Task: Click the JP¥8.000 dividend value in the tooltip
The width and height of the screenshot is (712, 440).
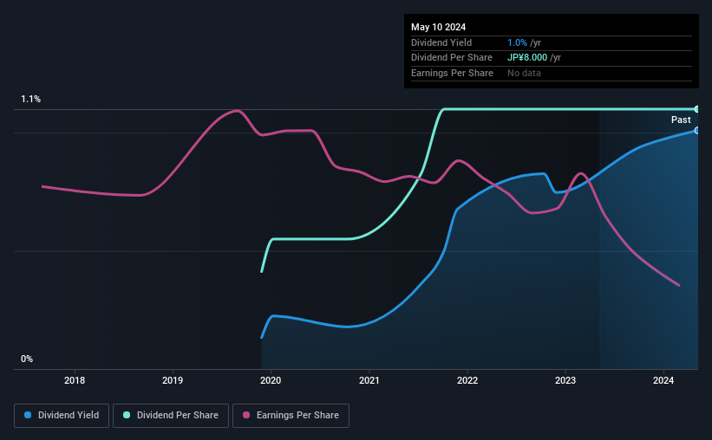Action: click(527, 58)
